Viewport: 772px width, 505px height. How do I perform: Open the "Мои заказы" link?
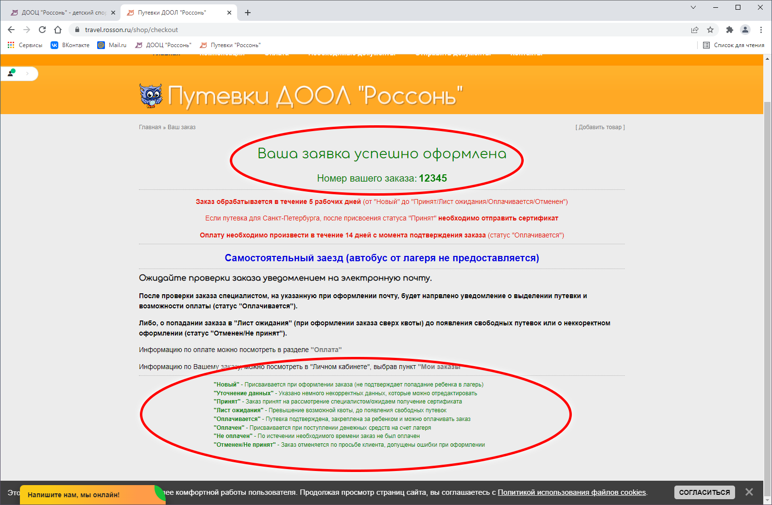coord(439,367)
